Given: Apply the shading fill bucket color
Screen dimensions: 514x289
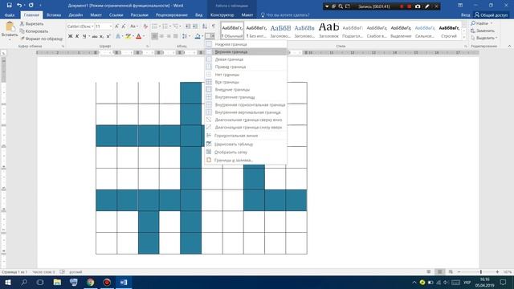Looking at the screenshot, I should [198, 36].
